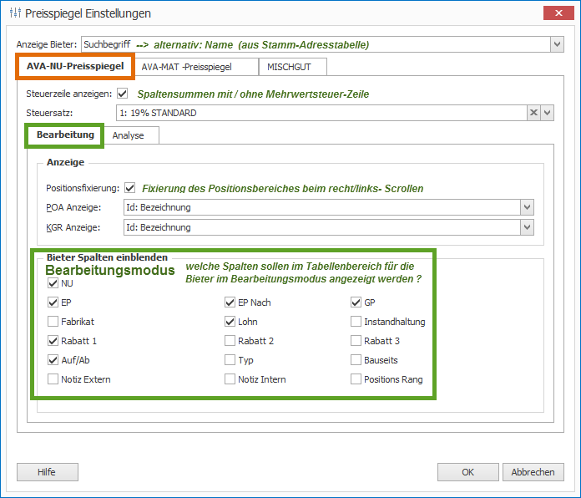Viewport: 581px width, 498px height.
Task: Uncheck the NU column checkbox
Action: click(53, 283)
